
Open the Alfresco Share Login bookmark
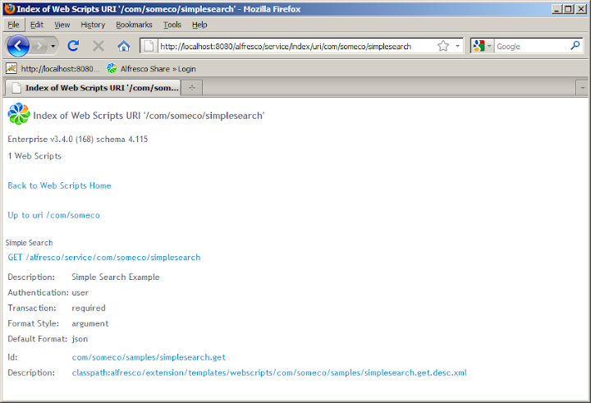tap(151, 69)
